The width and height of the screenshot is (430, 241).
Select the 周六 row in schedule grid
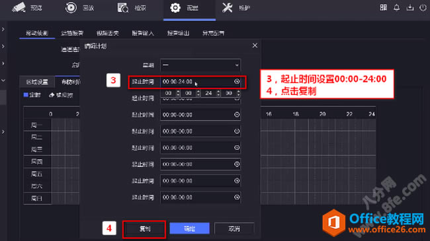37,186
